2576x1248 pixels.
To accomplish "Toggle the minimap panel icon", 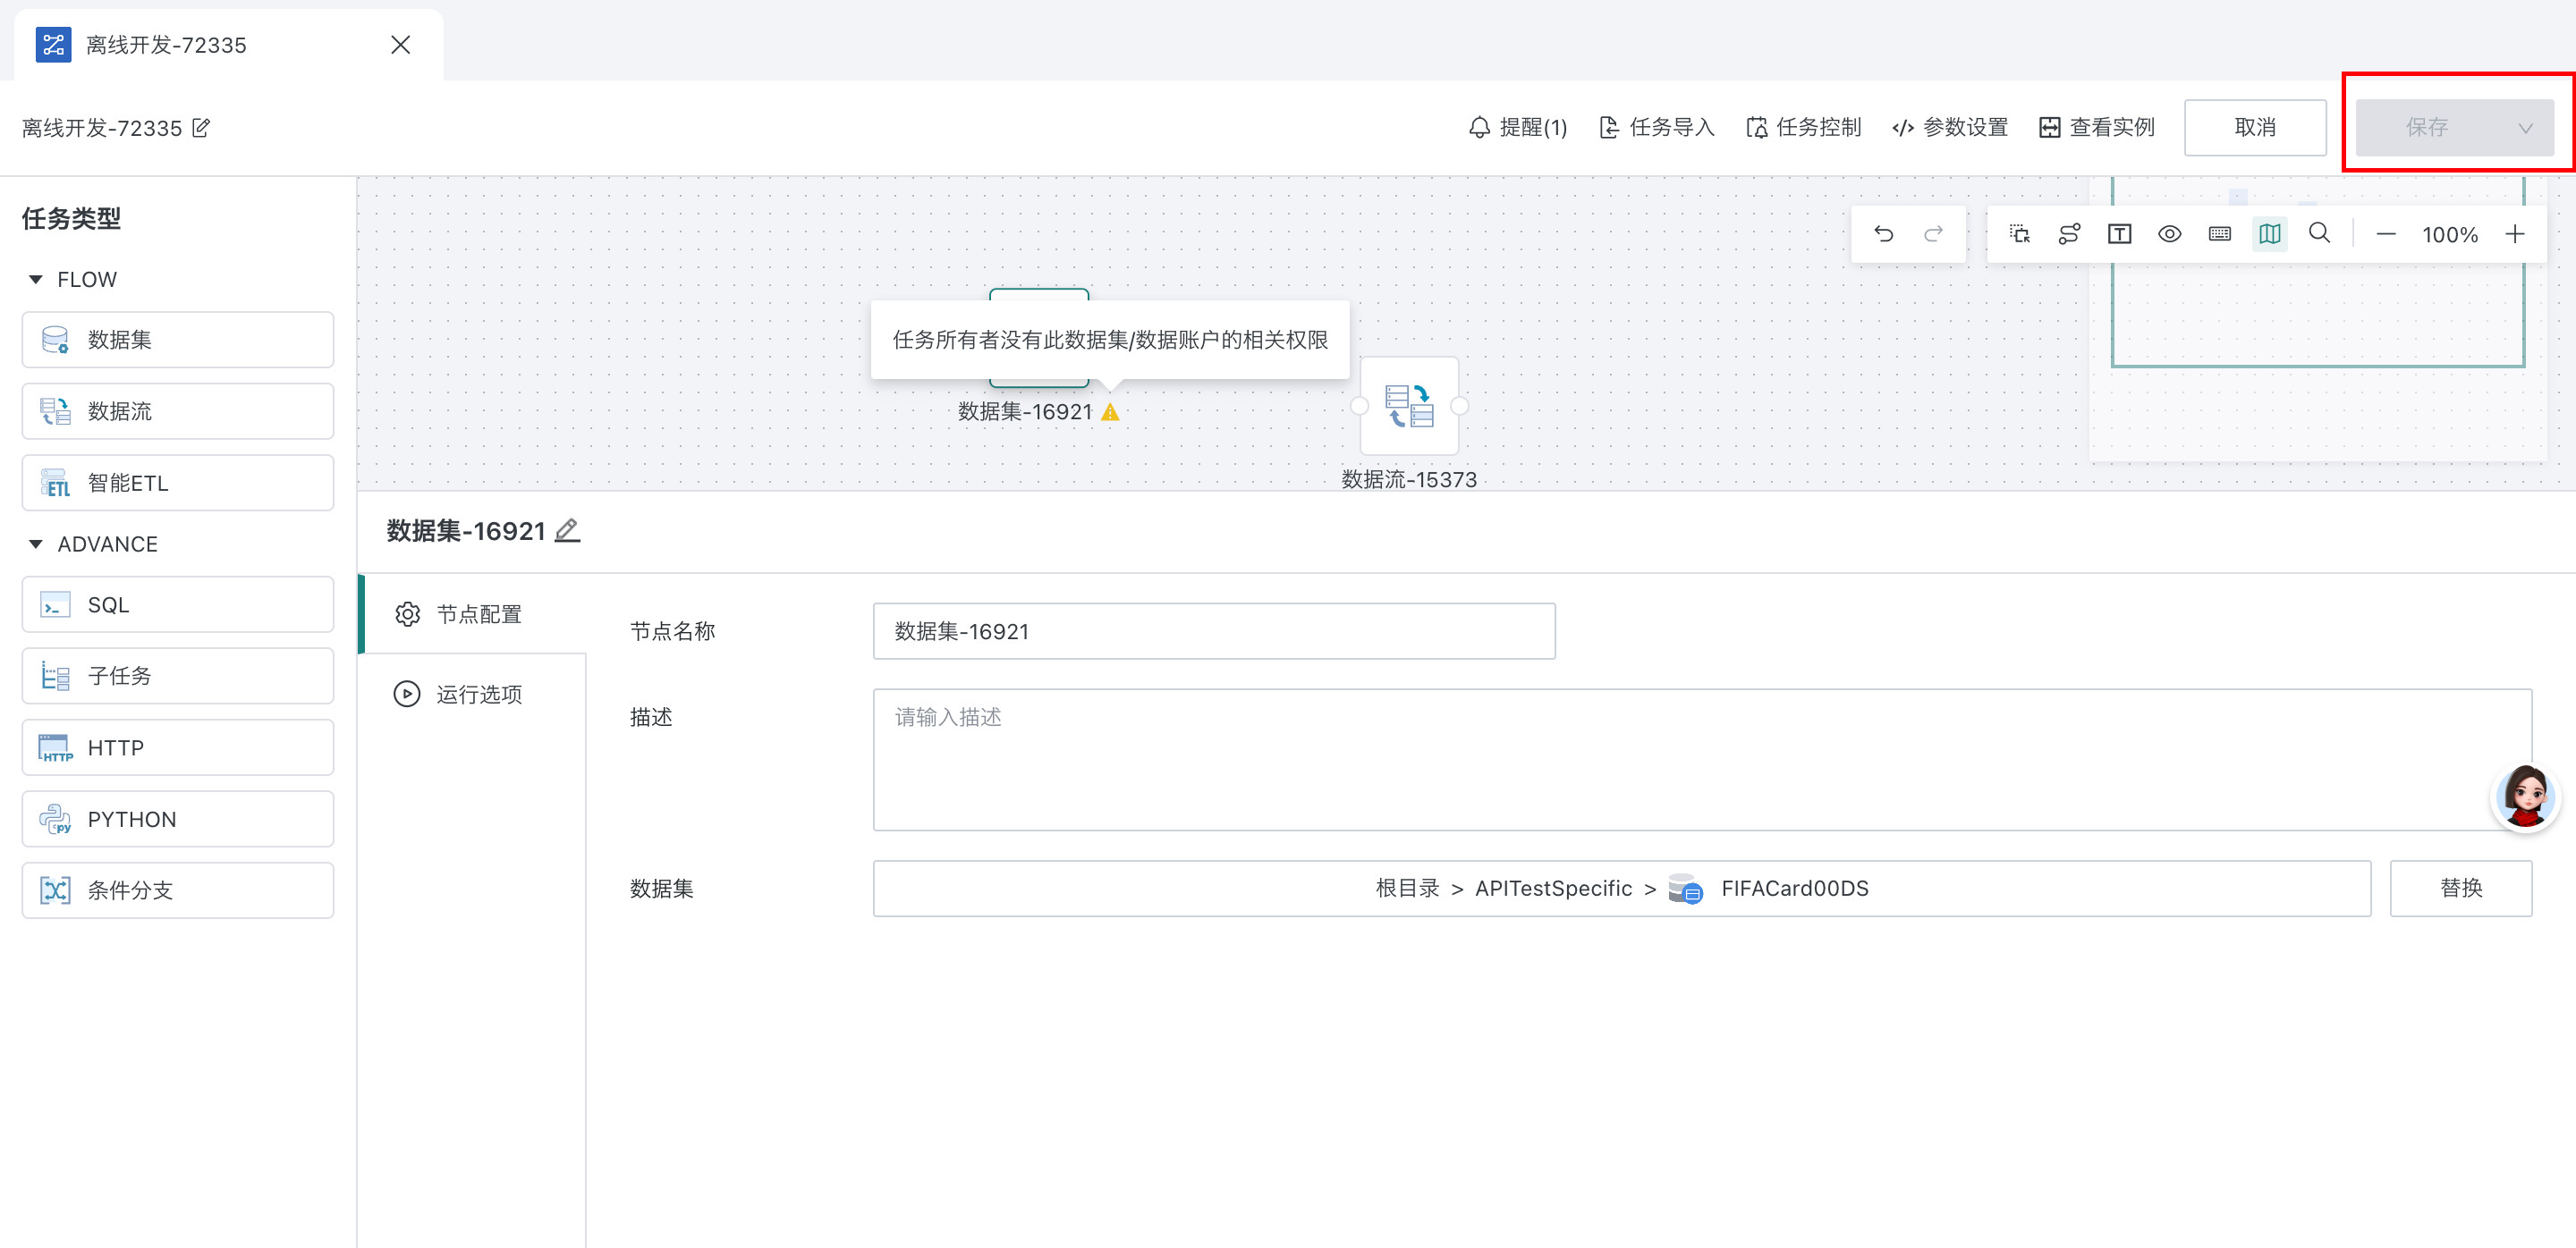I will 2269,234.
